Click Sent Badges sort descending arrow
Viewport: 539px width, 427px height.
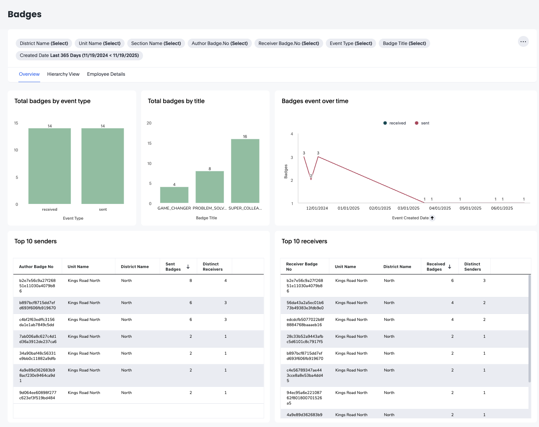pos(188,267)
